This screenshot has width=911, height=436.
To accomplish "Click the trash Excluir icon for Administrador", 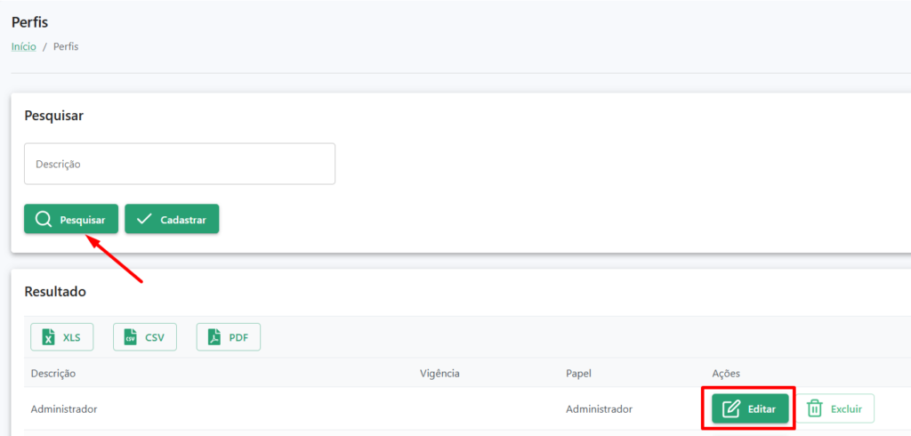I will (815, 408).
